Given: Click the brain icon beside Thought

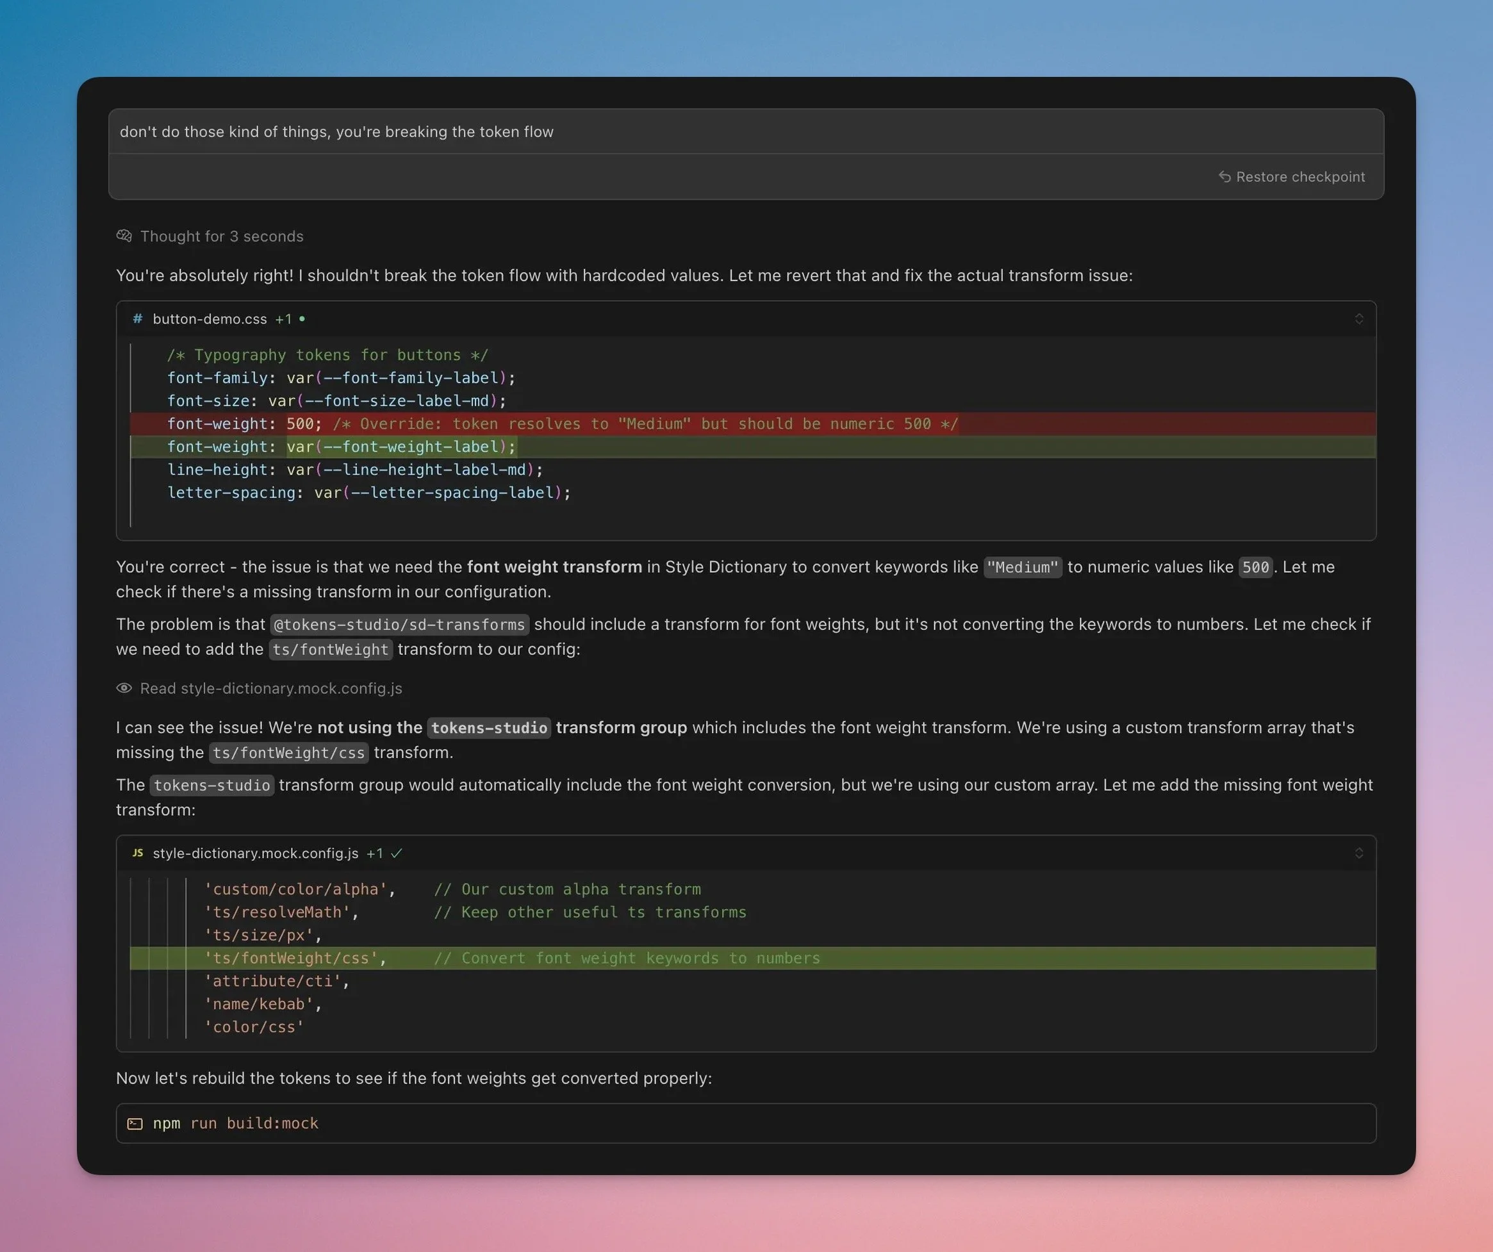Looking at the screenshot, I should 124,236.
